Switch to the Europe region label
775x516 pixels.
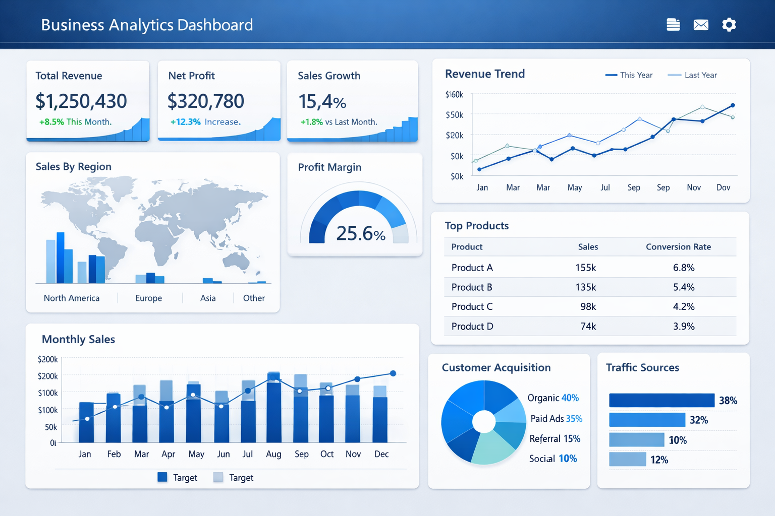pos(148,298)
